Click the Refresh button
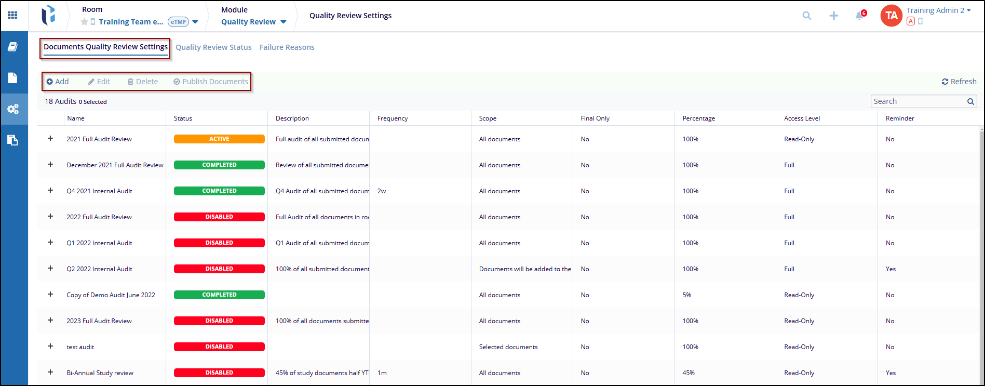Screen dimensions: 985x386 (x=959, y=82)
